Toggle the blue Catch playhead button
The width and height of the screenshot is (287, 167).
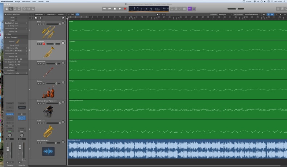pos(77,14)
